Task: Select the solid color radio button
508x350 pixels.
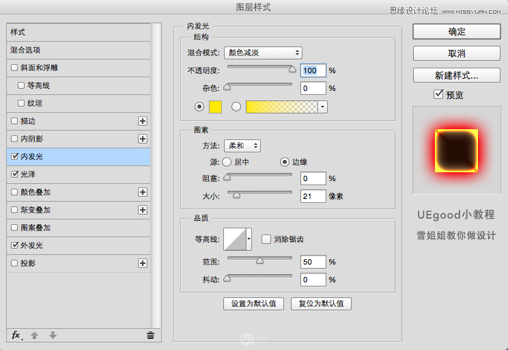Action: (x=199, y=107)
